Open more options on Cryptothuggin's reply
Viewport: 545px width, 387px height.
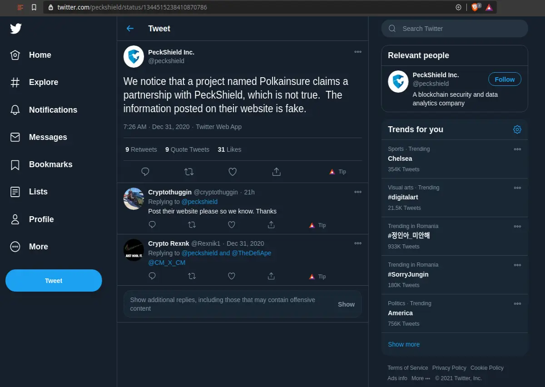[x=358, y=192]
